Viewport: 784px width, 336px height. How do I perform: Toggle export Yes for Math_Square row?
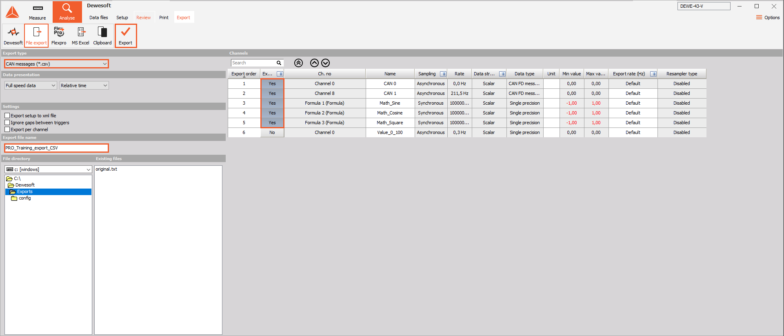(272, 123)
